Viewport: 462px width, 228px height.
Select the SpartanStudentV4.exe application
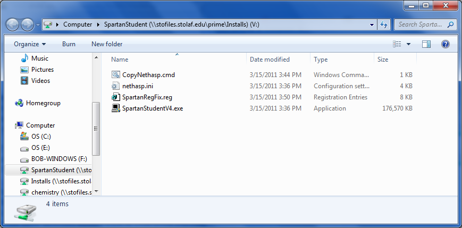(x=152, y=108)
